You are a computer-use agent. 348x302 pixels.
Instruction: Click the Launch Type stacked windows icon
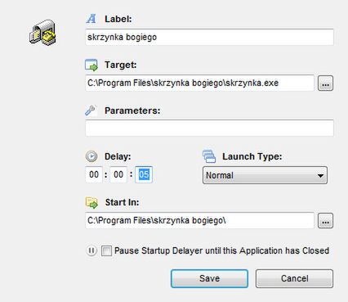pyautogui.click(x=209, y=156)
